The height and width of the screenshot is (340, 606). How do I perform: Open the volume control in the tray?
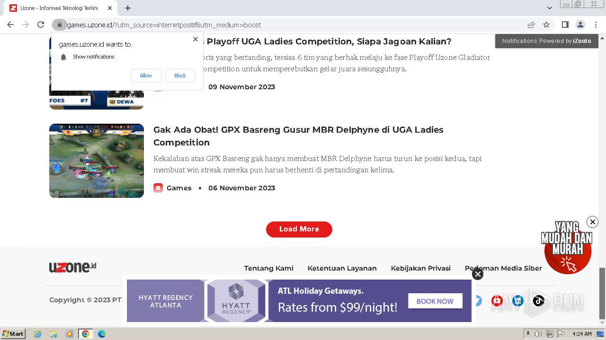[x=538, y=334]
